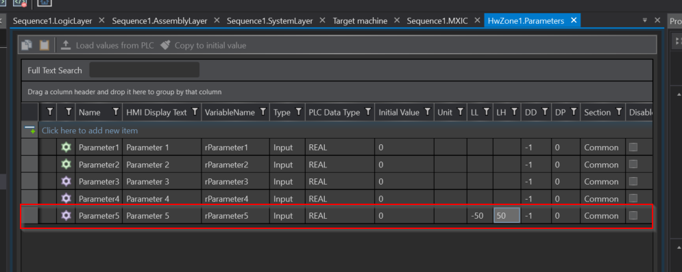The height and width of the screenshot is (272, 682).
Task: Toggle the Disable checkbox for Parameter3
Action: point(633,181)
